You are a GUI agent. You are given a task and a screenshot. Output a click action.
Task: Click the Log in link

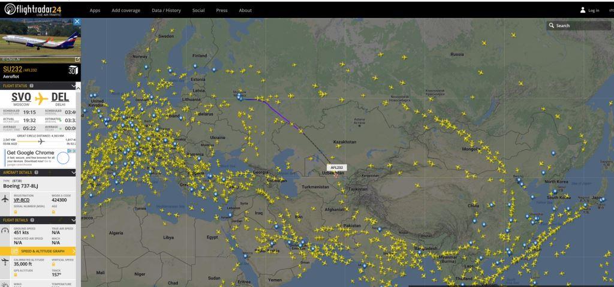[594, 11]
